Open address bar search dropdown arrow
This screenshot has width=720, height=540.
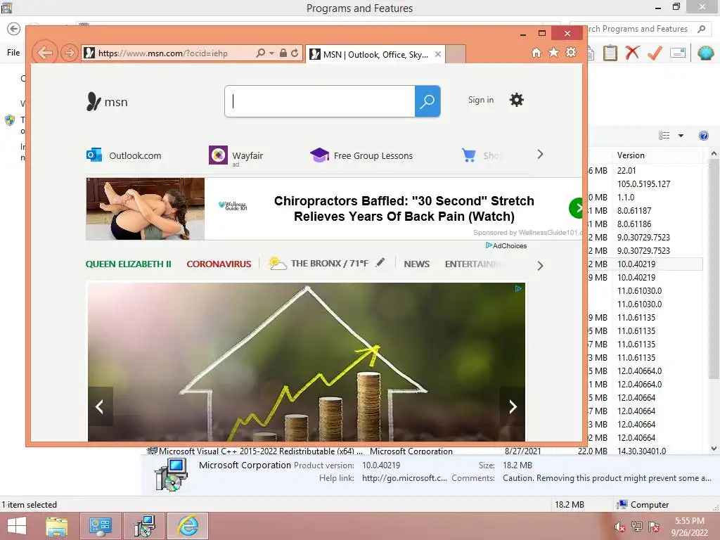(271, 53)
